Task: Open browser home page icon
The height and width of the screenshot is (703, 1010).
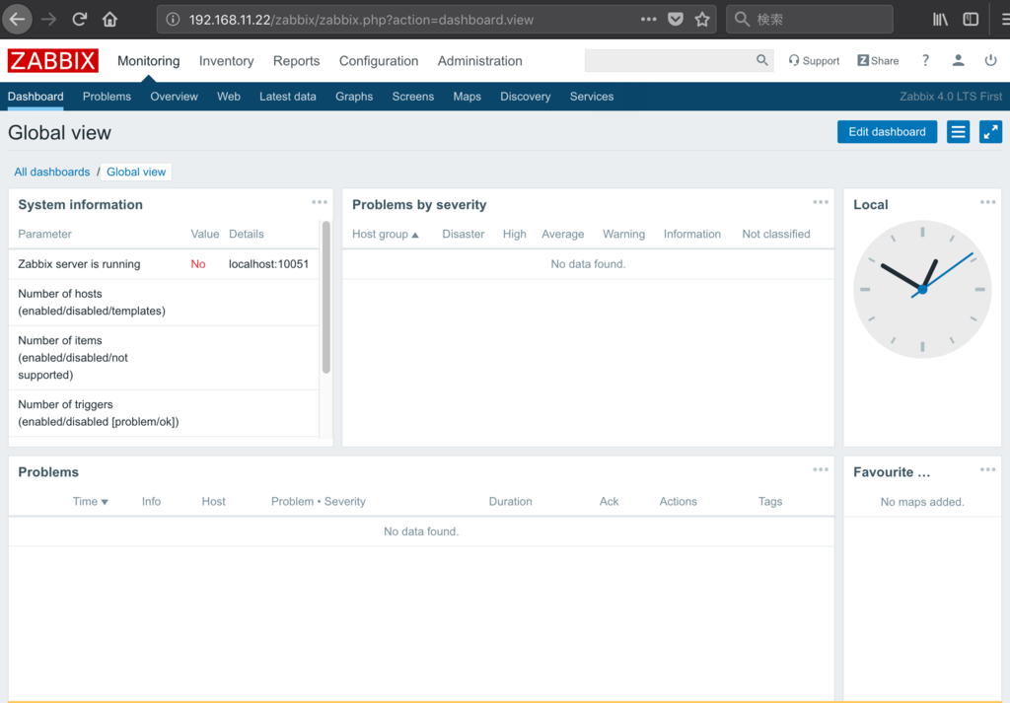Action: pyautogui.click(x=110, y=20)
